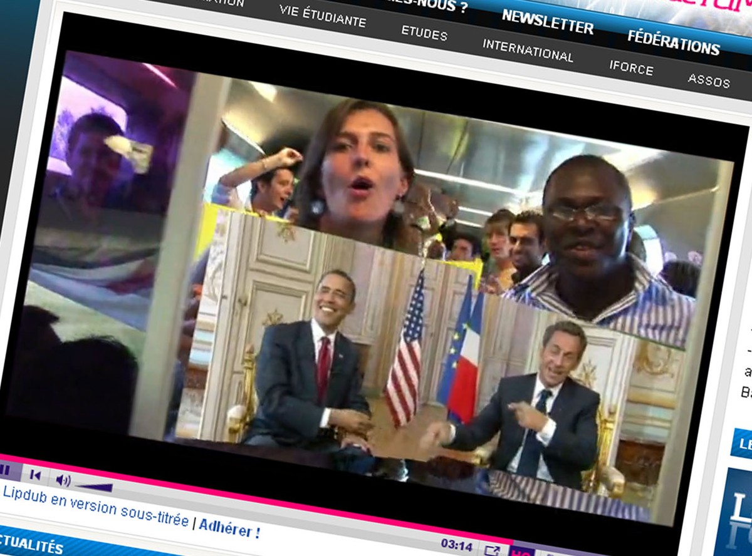Open the Vie Étudiante menu
The height and width of the screenshot is (556, 752).
[x=322, y=17]
